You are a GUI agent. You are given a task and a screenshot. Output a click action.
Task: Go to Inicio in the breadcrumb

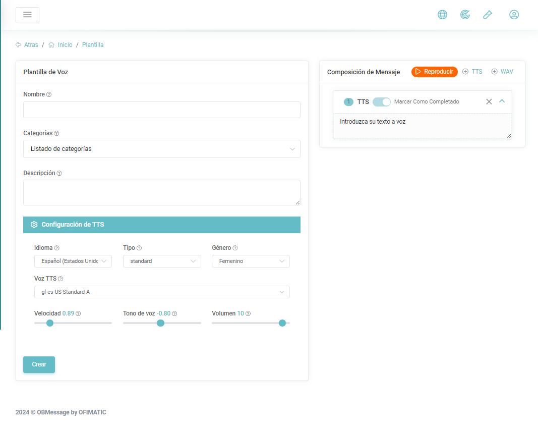tap(65, 45)
